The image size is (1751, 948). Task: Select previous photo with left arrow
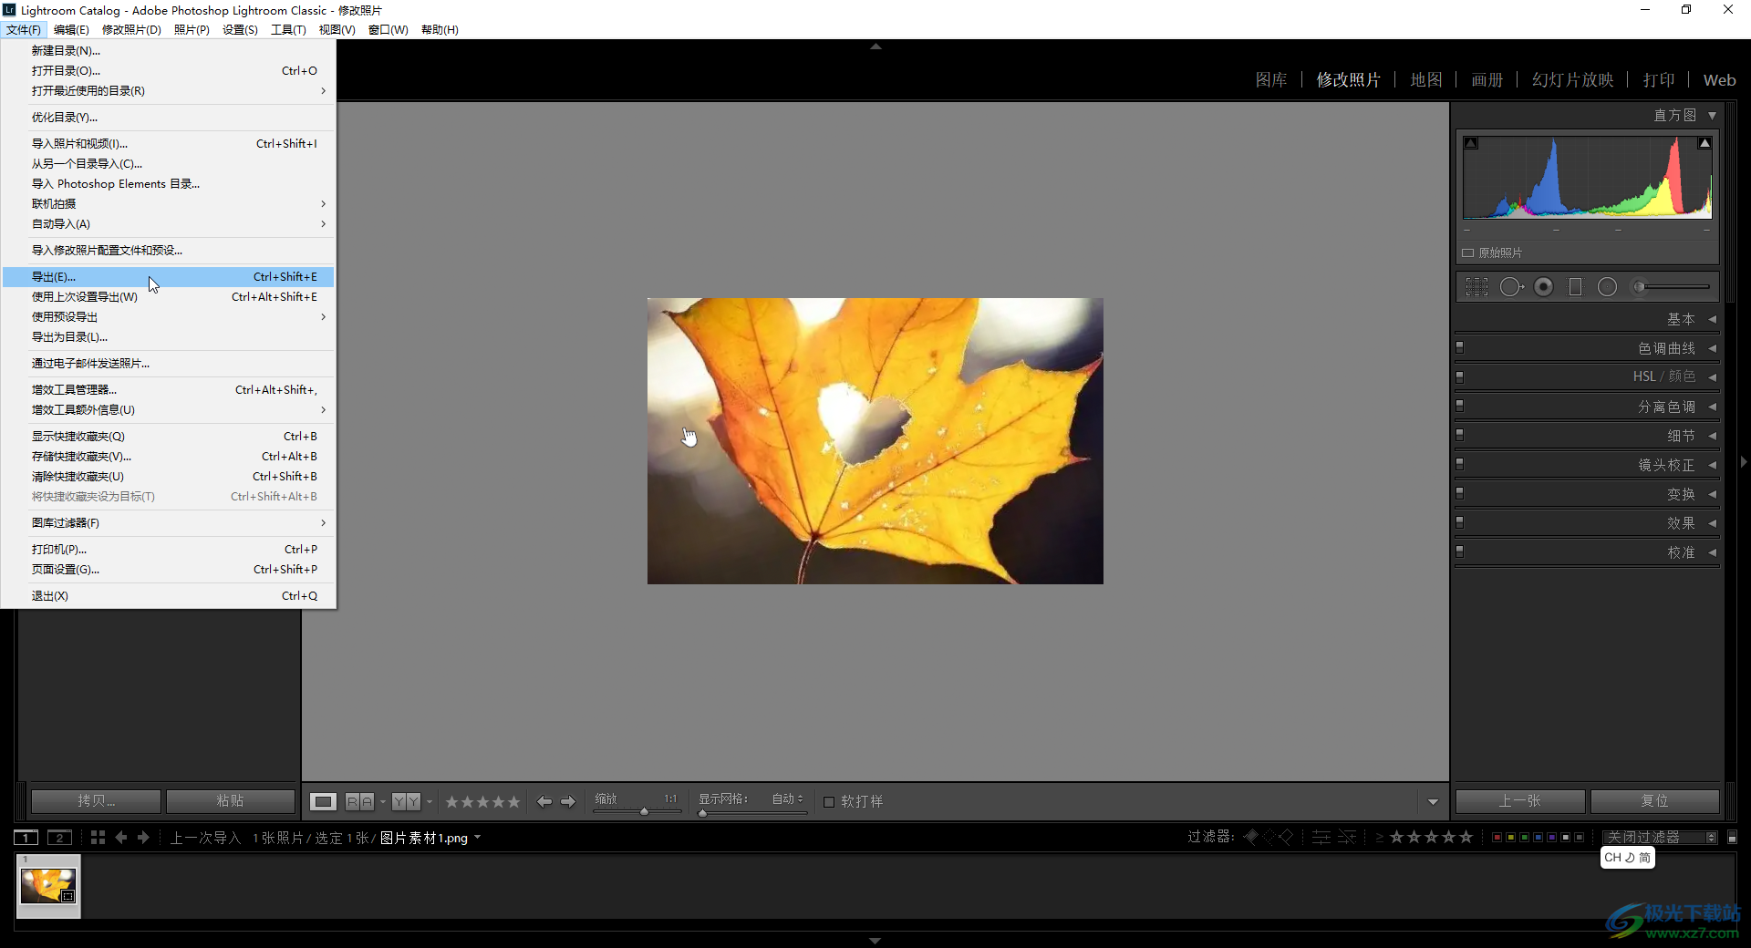544,801
